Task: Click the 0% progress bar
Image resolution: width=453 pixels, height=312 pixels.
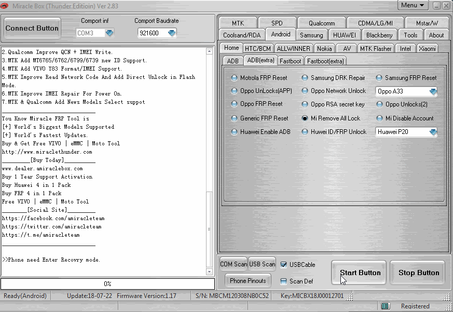Action: click(107, 283)
